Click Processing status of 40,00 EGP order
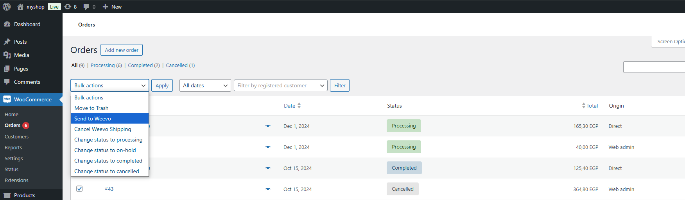 tap(404, 147)
